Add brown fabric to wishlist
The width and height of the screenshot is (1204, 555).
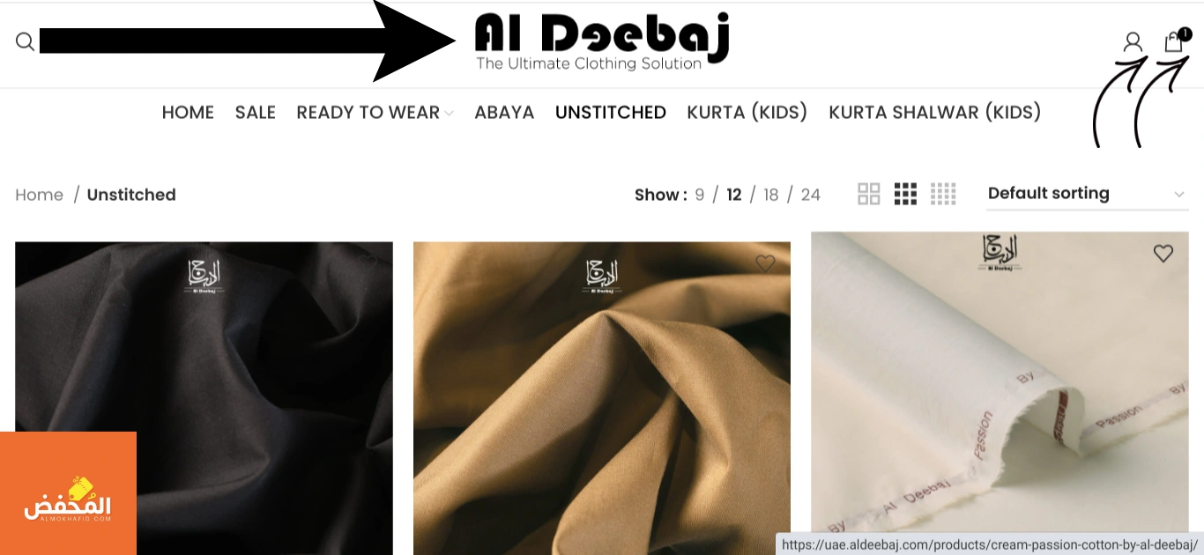pos(765,263)
